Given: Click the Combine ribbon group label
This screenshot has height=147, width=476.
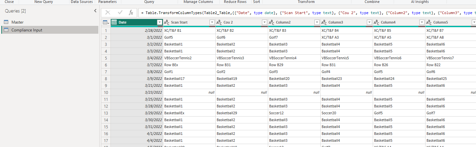Looking at the screenshot, I should coord(372,2).
